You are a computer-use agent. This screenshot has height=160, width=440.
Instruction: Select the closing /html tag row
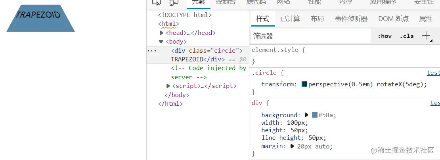(170, 104)
